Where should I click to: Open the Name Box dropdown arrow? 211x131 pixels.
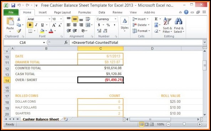tap(44, 43)
